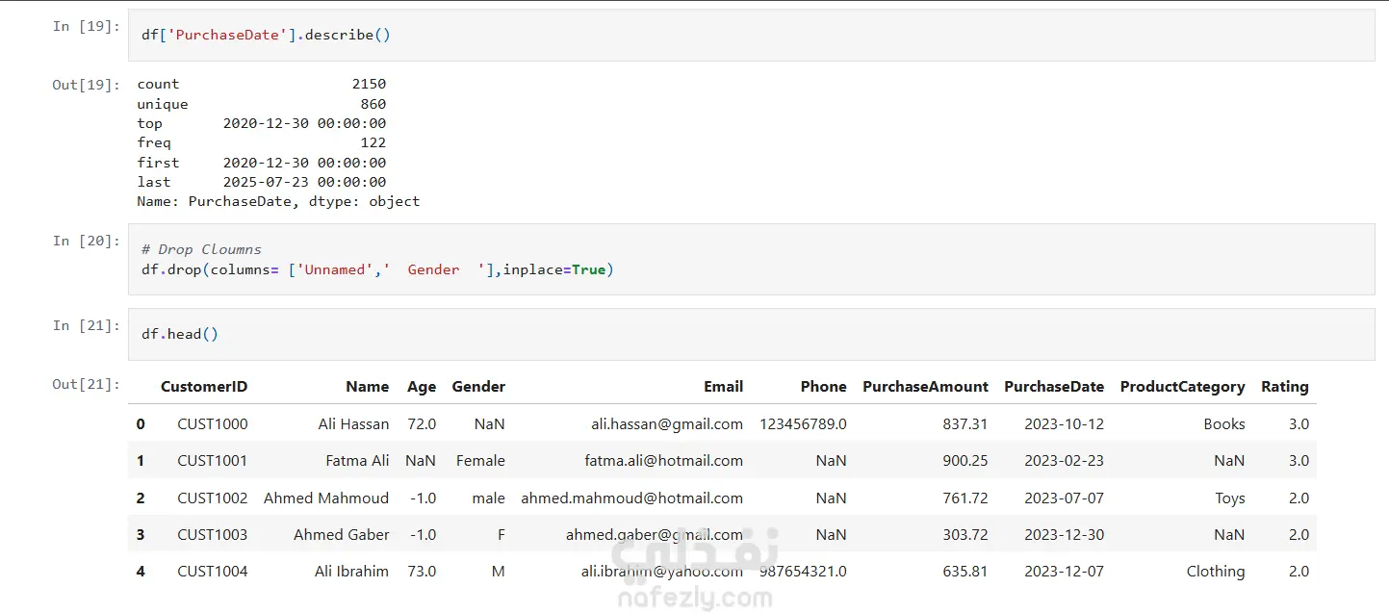Select the In [21] prompt label
Viewport: 1389px width, 613px height.
coord(87,325)
